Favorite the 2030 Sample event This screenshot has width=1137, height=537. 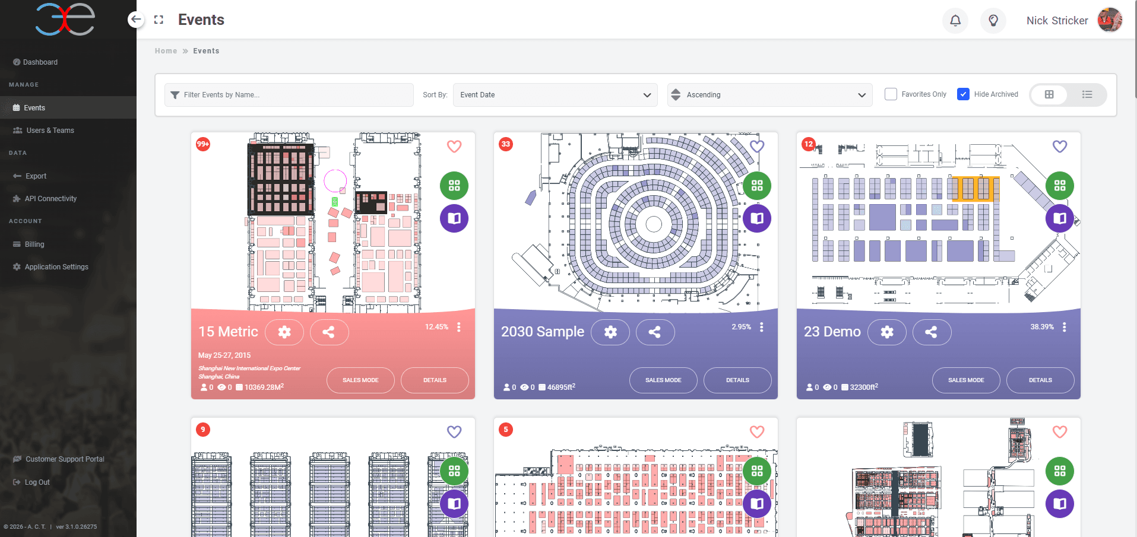[x=757, y=146]
